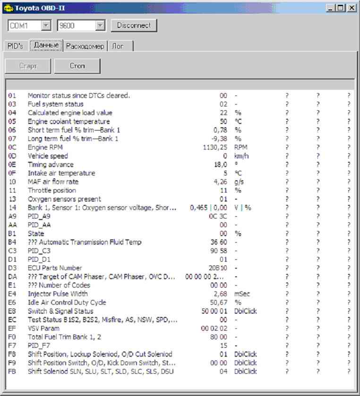Viewport: 360px width, 396px height.
Task: Select 'Bank 1, Sensor 1: Oxygen sensor voltage' row
Action: pos(180,208)
